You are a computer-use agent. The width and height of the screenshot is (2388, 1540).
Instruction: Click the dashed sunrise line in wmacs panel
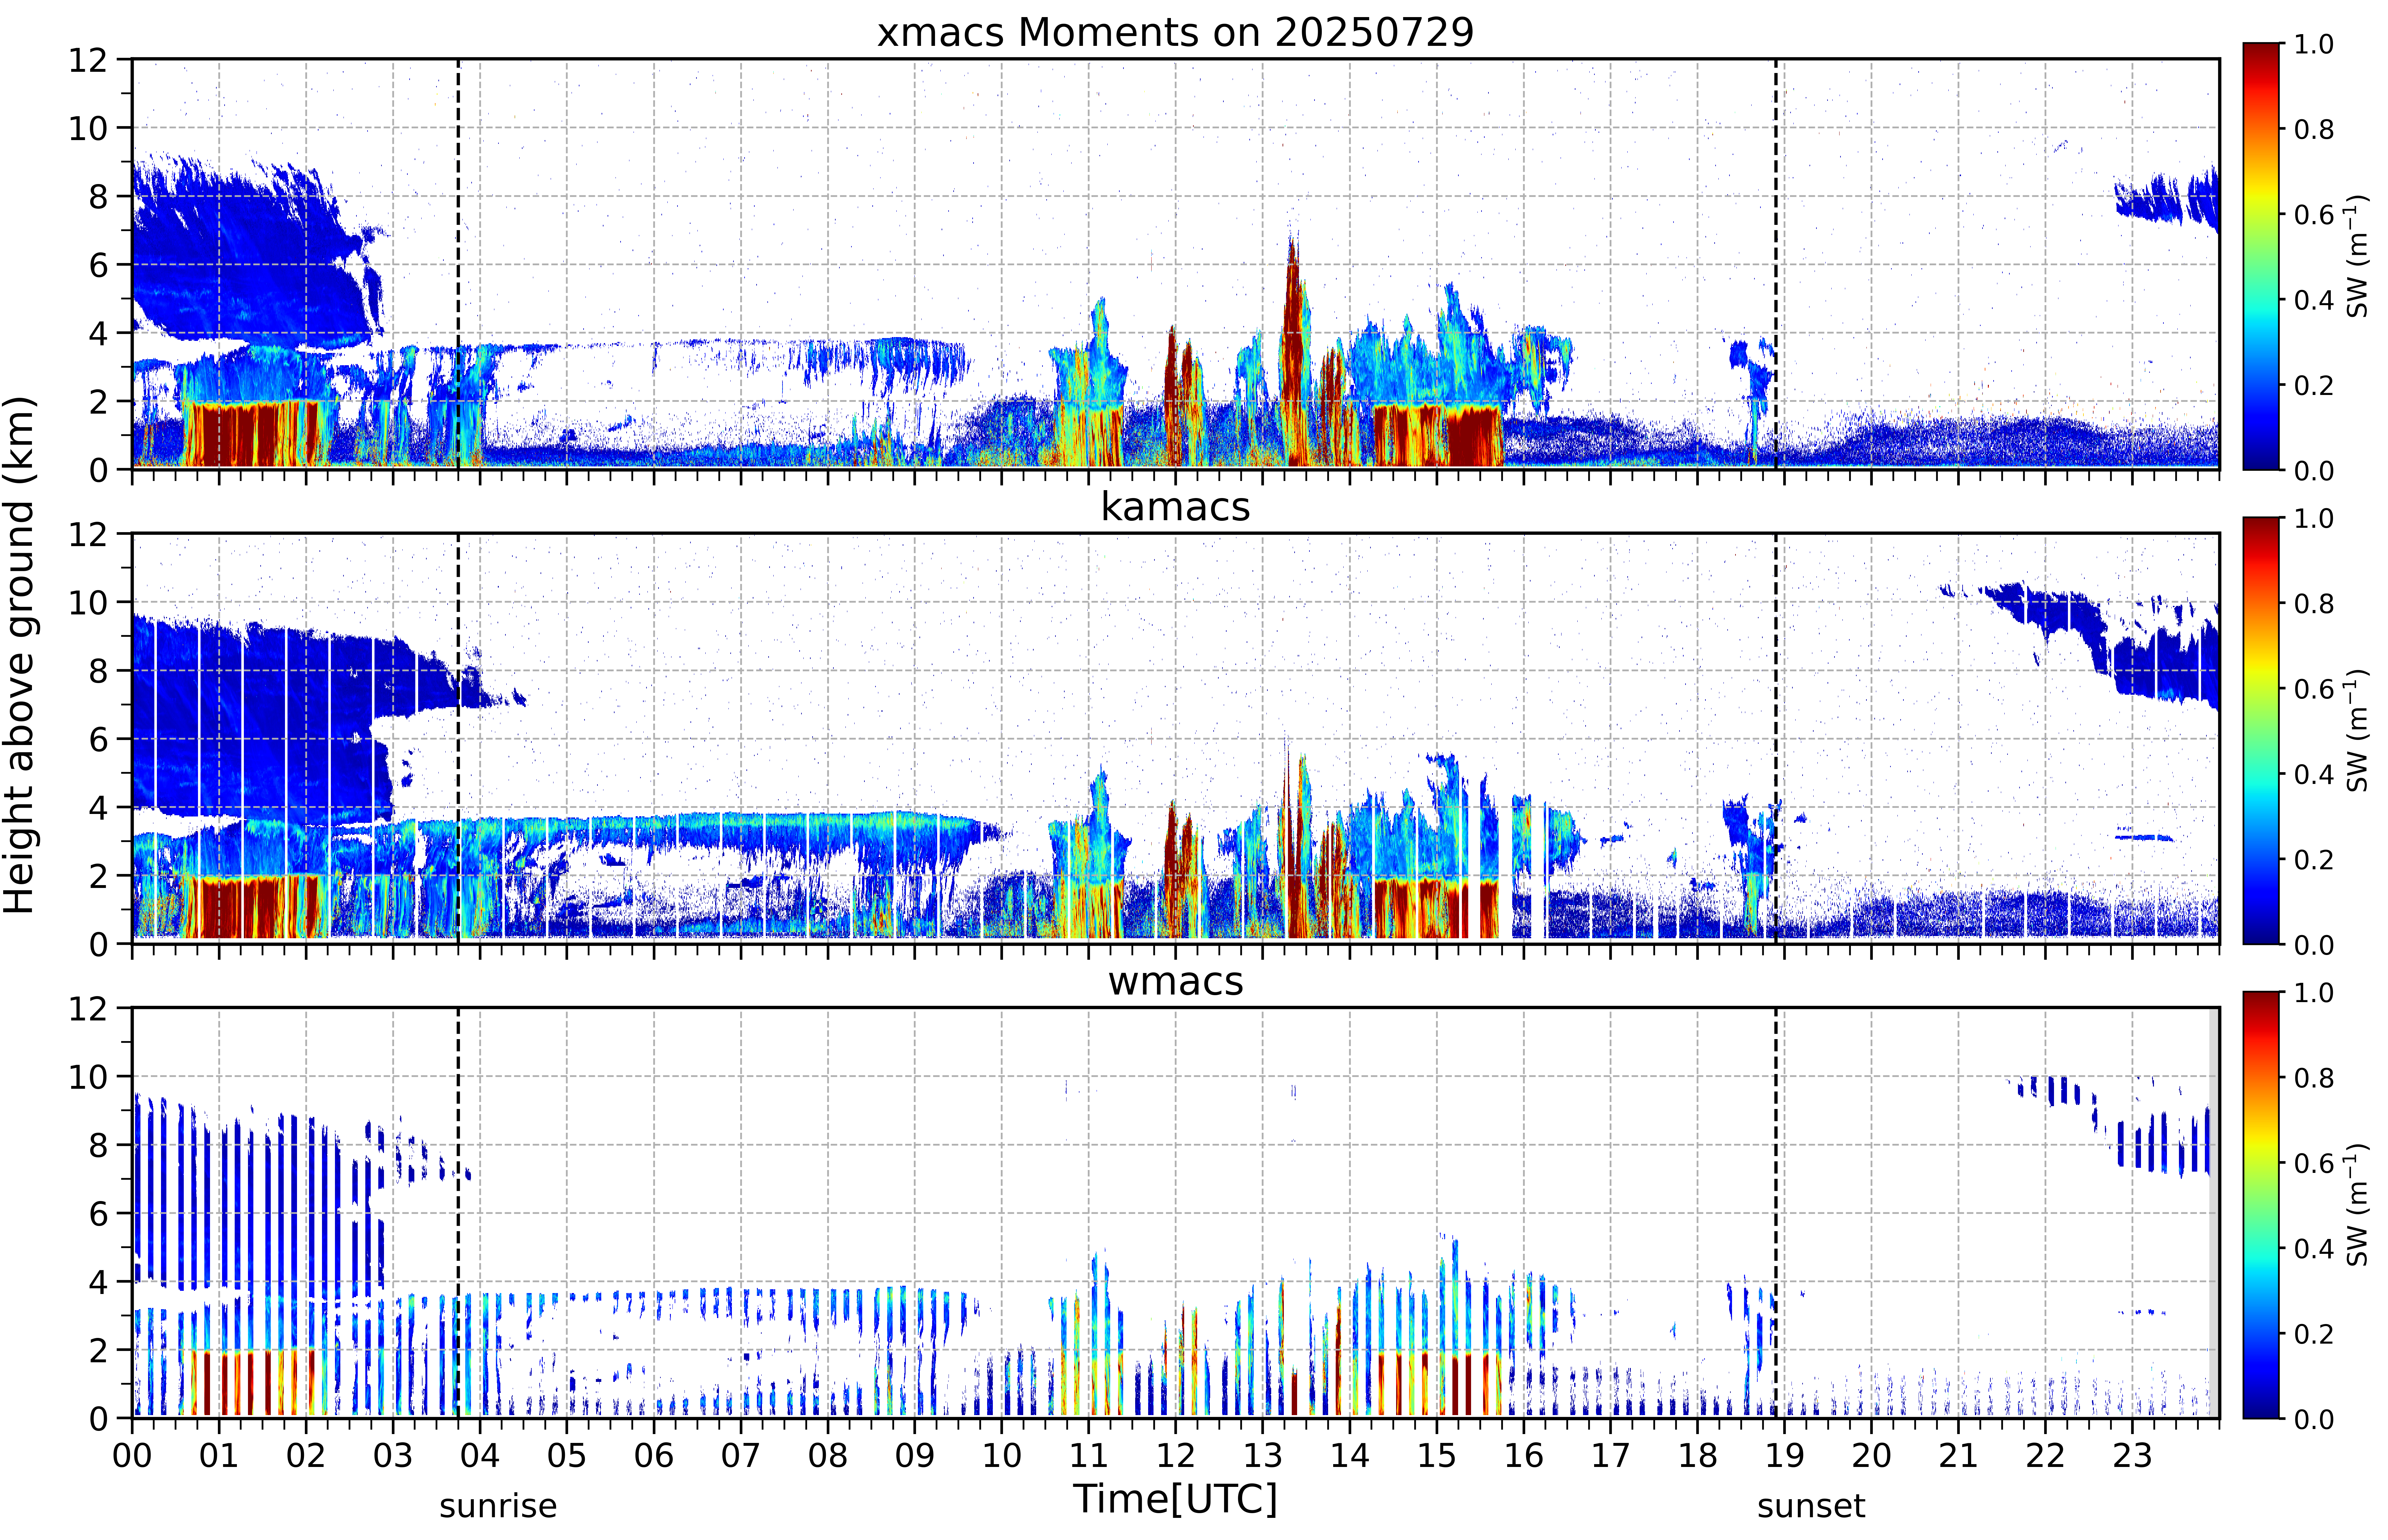(458, 1213)
